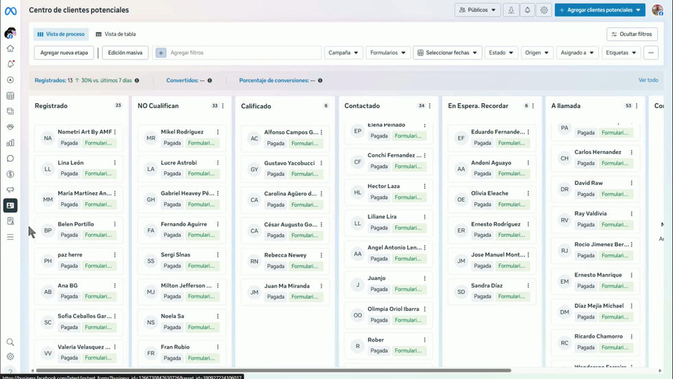This screenshot has width=673, height=379.
Task: Open three-dot menu on Juan Ma Miranda card
Action: coord(321,286)
